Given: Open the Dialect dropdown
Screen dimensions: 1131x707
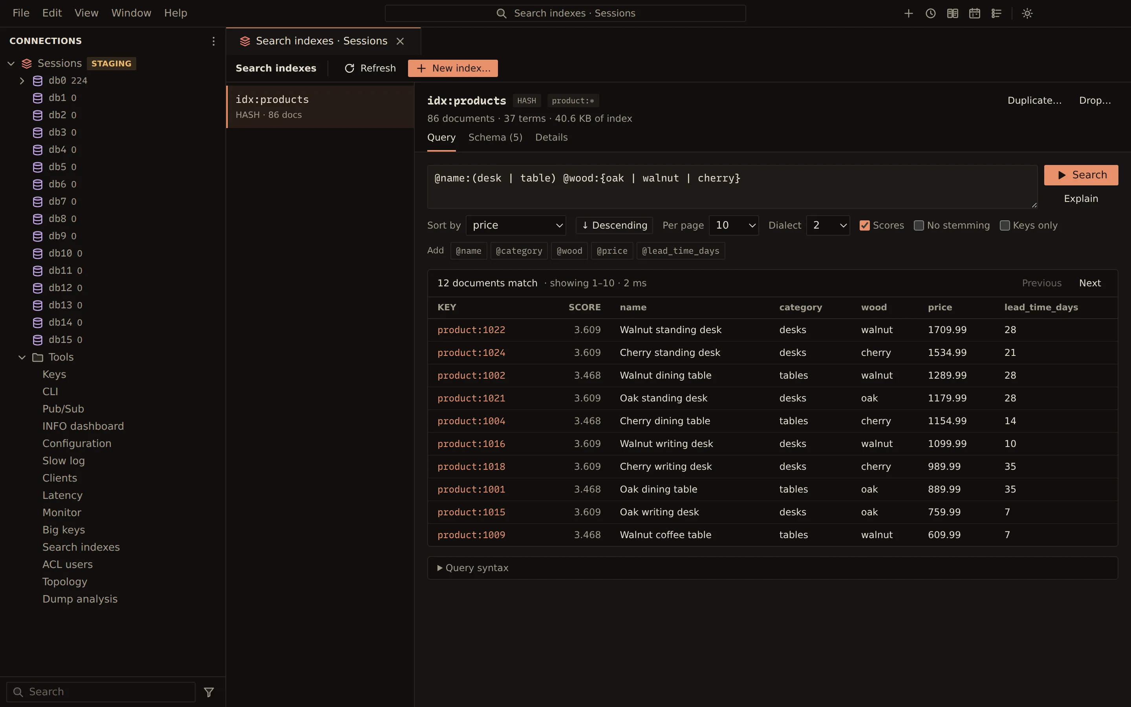Looking at the screenshot, I should pos(828,225).
